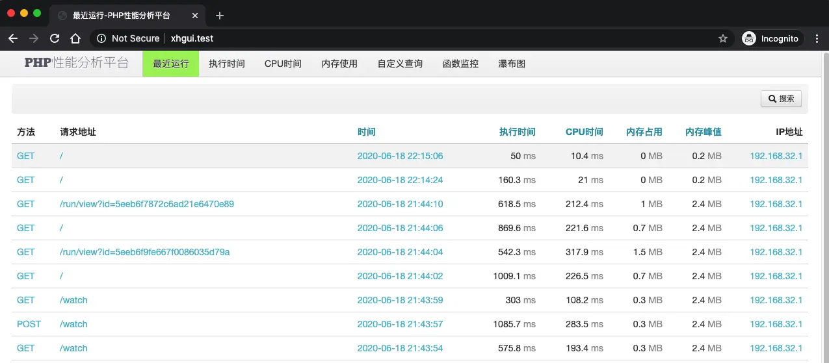Screen dimensions: 829x363
Task: Click the 303 ms execution time value
Action: (521, 300)
